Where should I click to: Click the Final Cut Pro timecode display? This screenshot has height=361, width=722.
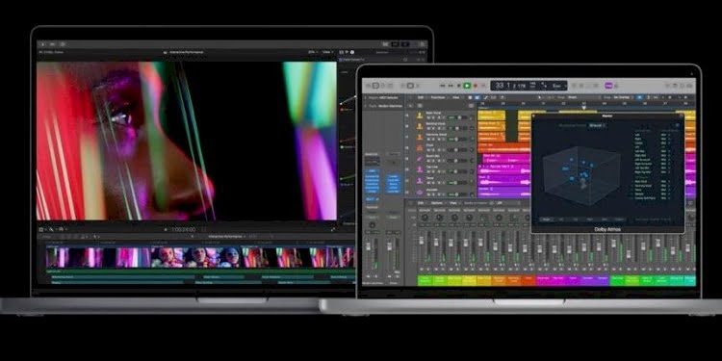(183, 229)
